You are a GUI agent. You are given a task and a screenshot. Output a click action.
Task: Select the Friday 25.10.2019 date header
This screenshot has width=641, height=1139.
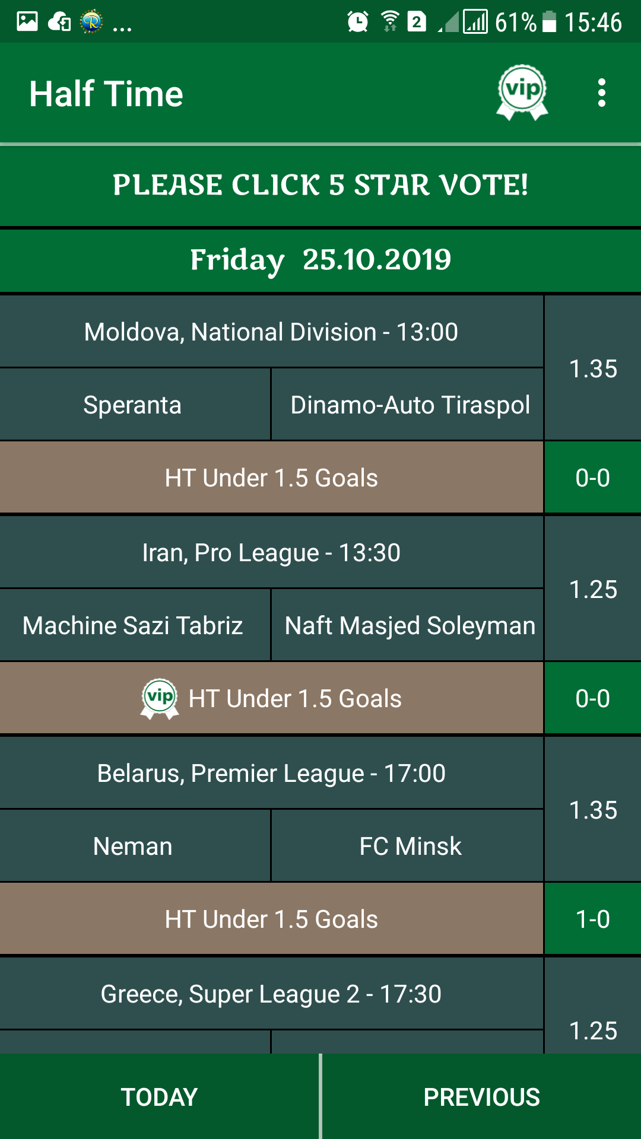[x=320, y=260]
